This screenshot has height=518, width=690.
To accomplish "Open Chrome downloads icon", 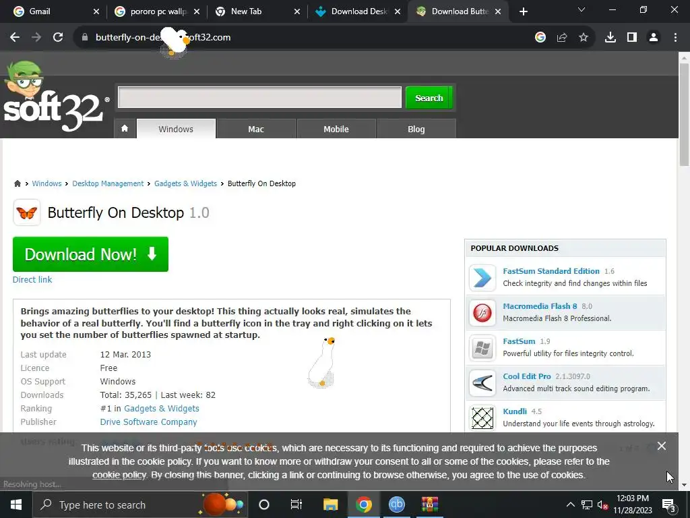I will pos(610,38).
